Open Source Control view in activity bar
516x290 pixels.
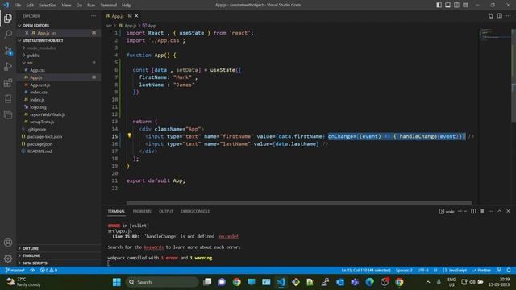(8, 51)
